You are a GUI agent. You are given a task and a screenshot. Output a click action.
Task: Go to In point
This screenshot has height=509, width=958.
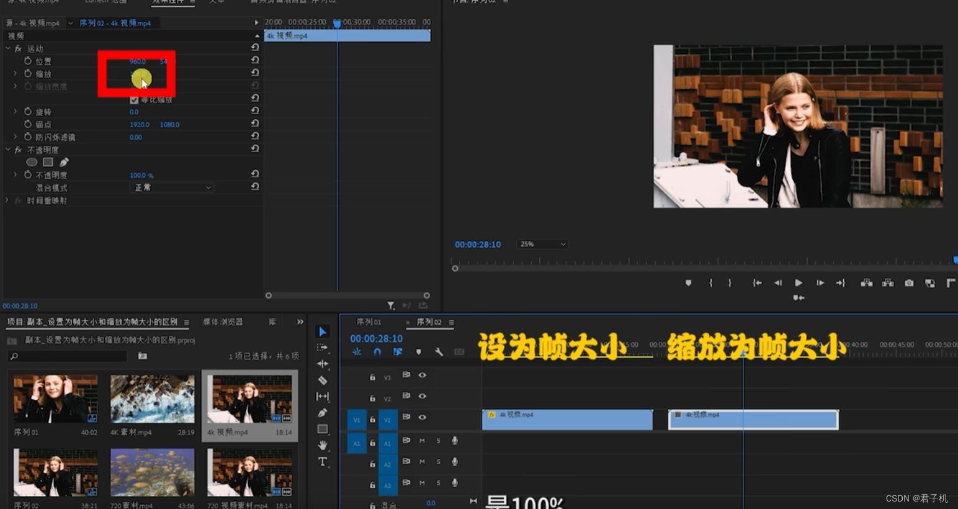757,283
